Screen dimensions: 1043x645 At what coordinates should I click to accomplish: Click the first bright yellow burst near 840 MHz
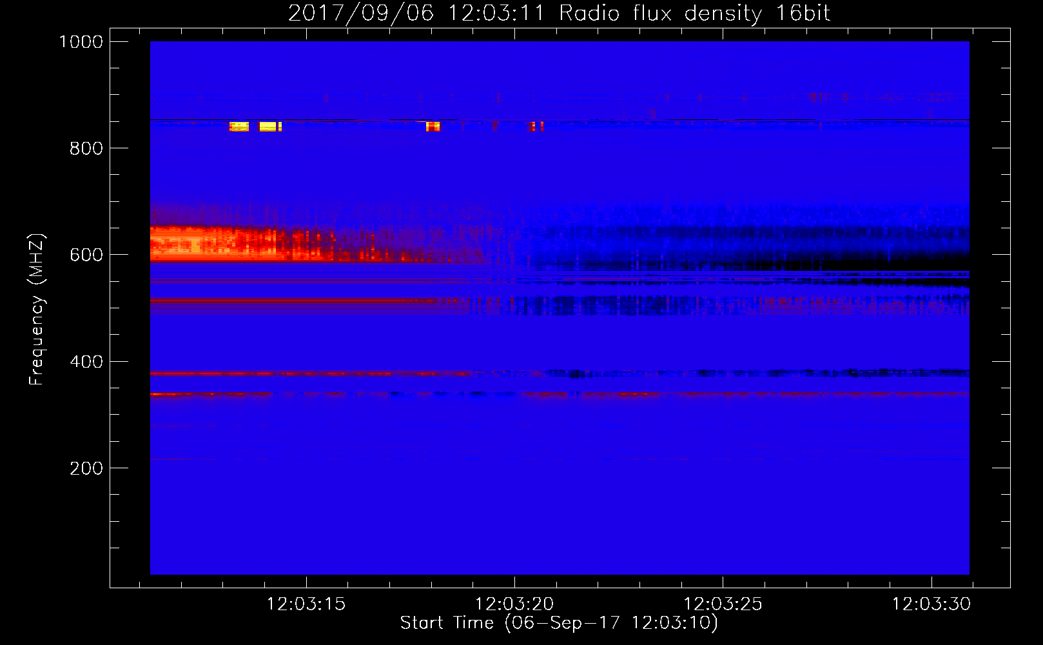click(239, 126)
